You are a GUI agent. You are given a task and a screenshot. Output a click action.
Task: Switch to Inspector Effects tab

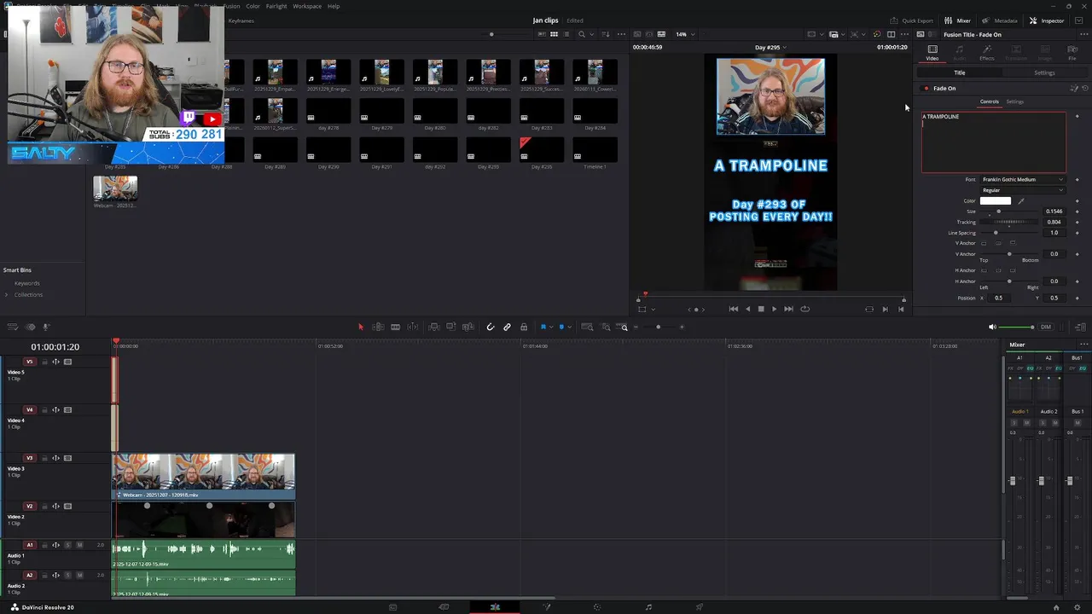987,53
